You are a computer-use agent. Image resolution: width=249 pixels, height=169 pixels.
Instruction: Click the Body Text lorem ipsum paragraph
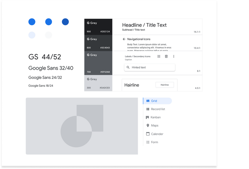[149, 47]
